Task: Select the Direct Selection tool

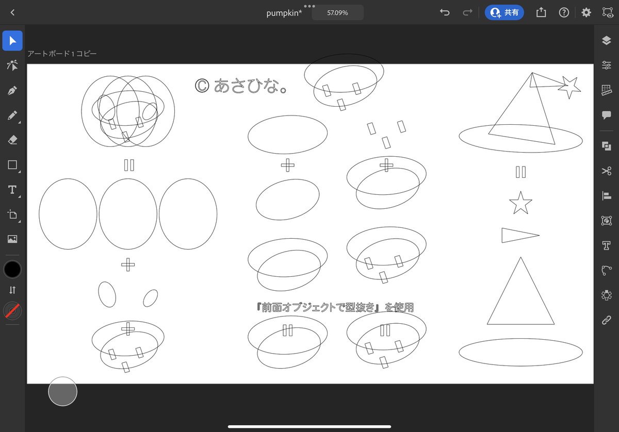Action: (12, 65)
